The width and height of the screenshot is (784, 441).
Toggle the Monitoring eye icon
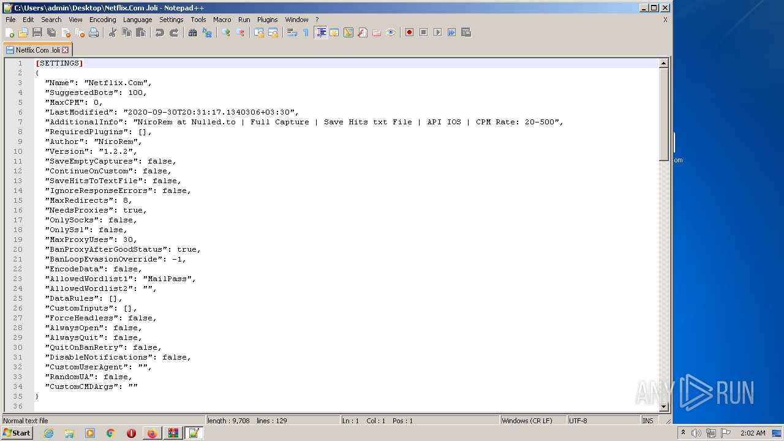pos(391,32)
